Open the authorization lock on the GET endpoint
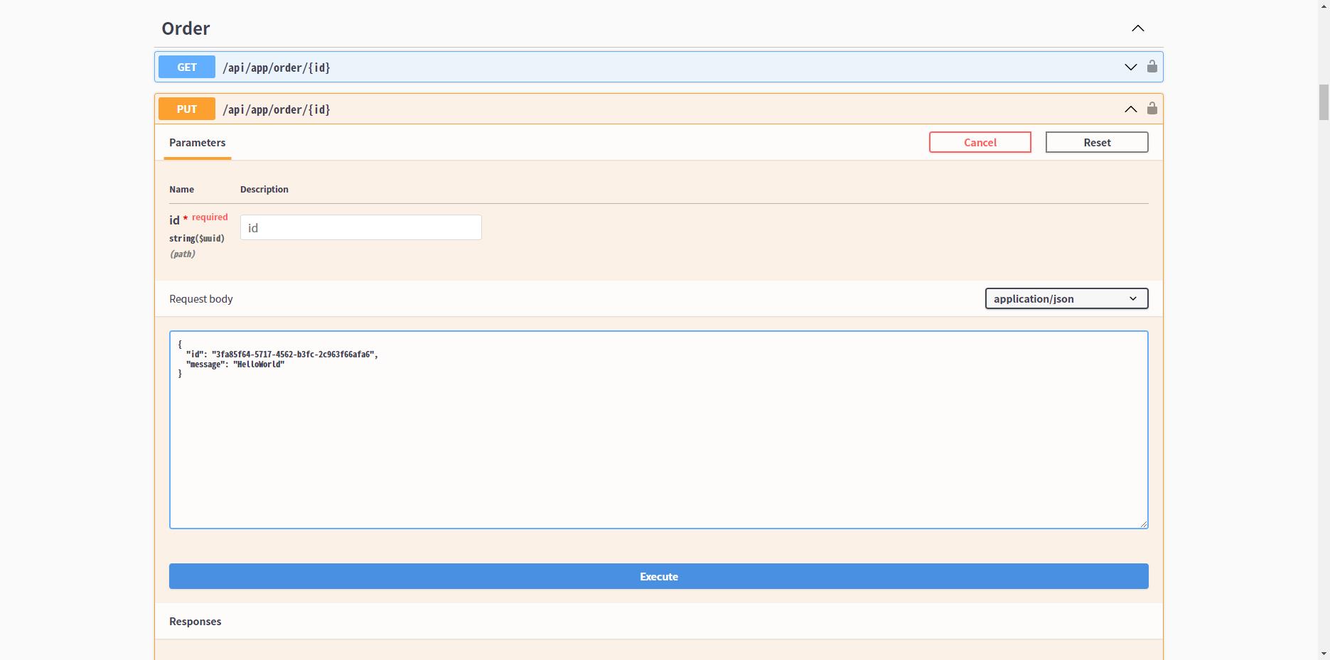 pyautogui.click(x=1152, y=67)
